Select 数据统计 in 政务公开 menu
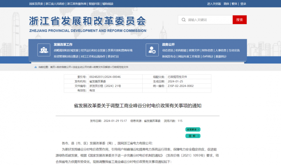This screenshot has width=281, height=166. point(221,56)
